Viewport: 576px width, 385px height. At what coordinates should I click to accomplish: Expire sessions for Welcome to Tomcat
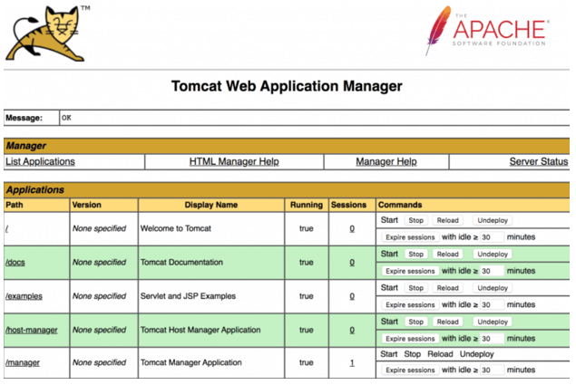410,237
